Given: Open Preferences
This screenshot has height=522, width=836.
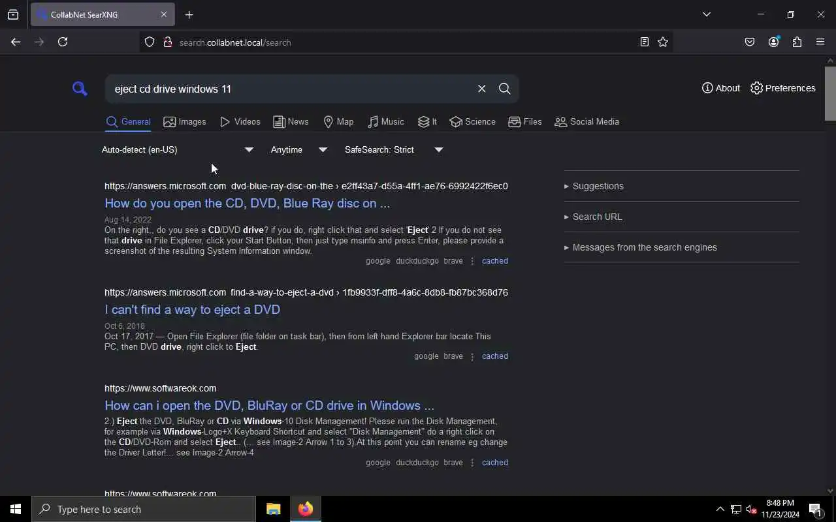Looking at the screenshot, I should (783, 88).
